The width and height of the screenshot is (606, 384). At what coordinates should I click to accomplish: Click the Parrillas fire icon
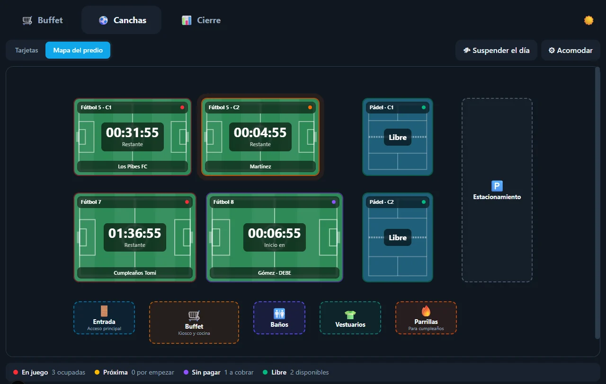[426, 311]
